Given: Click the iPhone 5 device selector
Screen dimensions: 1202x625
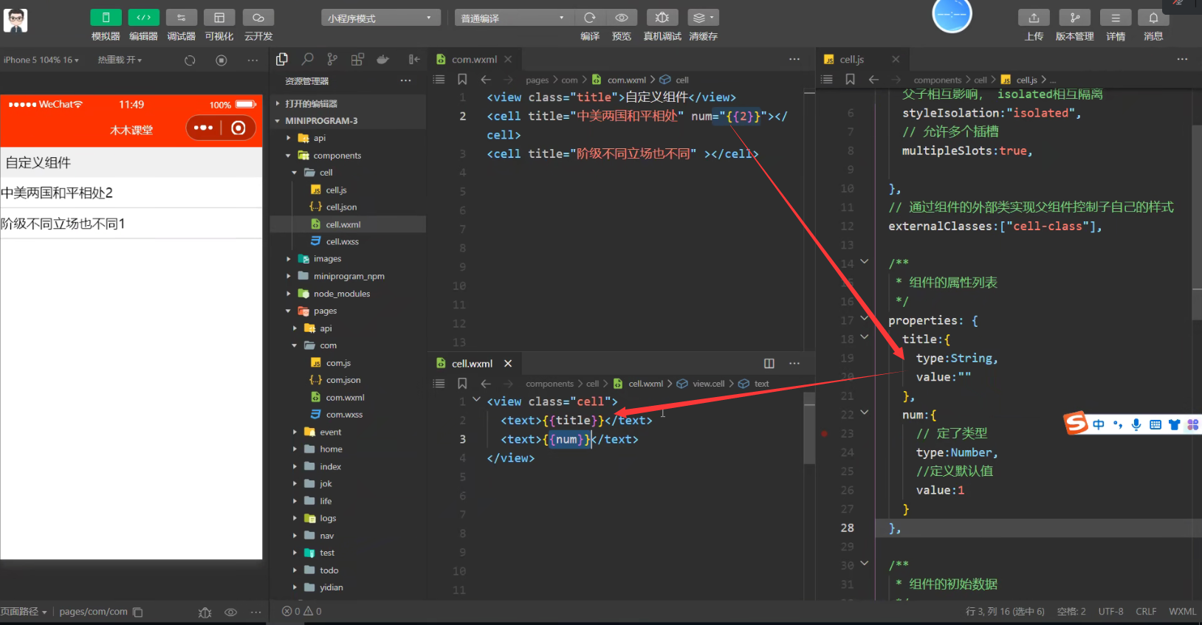Looking at the screenshot, I should tap(41, 60).
